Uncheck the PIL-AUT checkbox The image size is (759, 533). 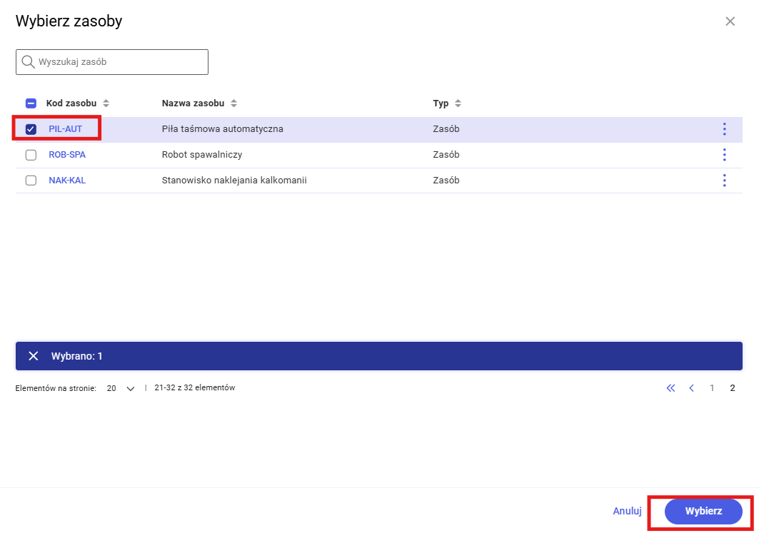pyautogui.click(x=31, y=129)
